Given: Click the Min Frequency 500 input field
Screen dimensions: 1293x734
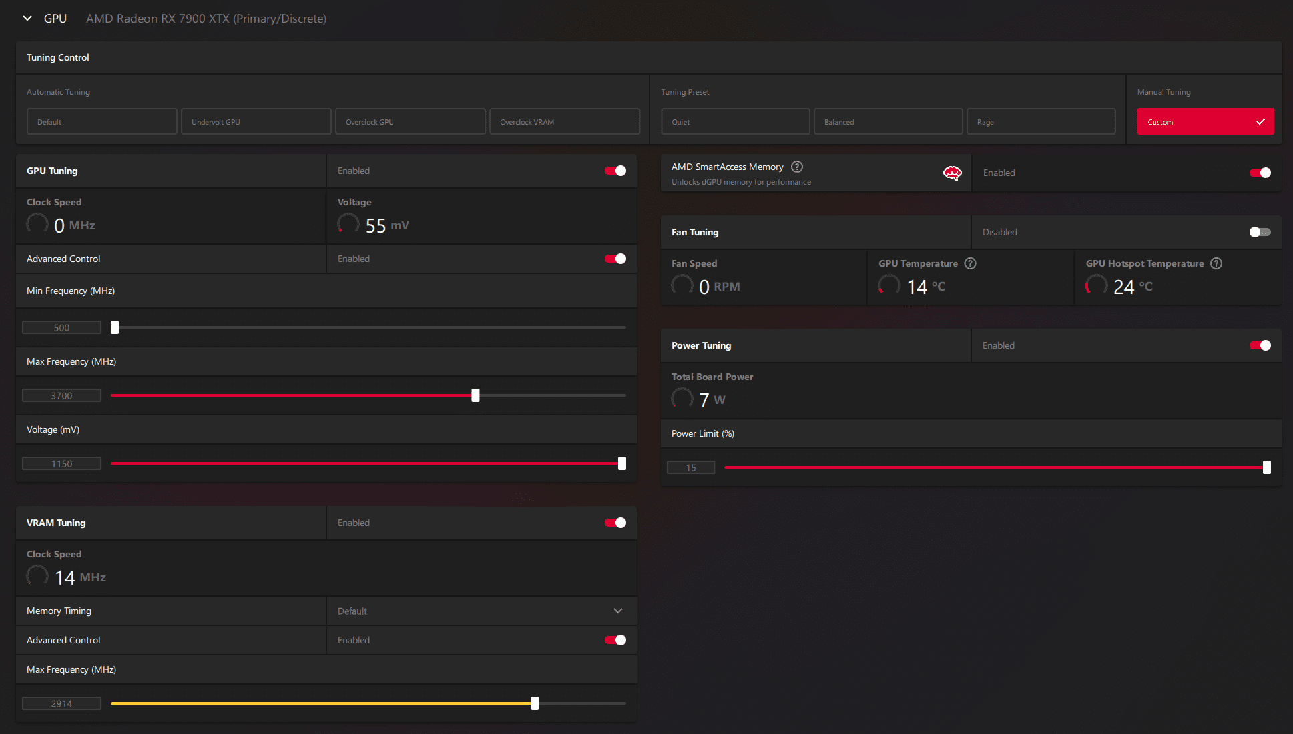Looking at the screenshot, I should point(62,327).
